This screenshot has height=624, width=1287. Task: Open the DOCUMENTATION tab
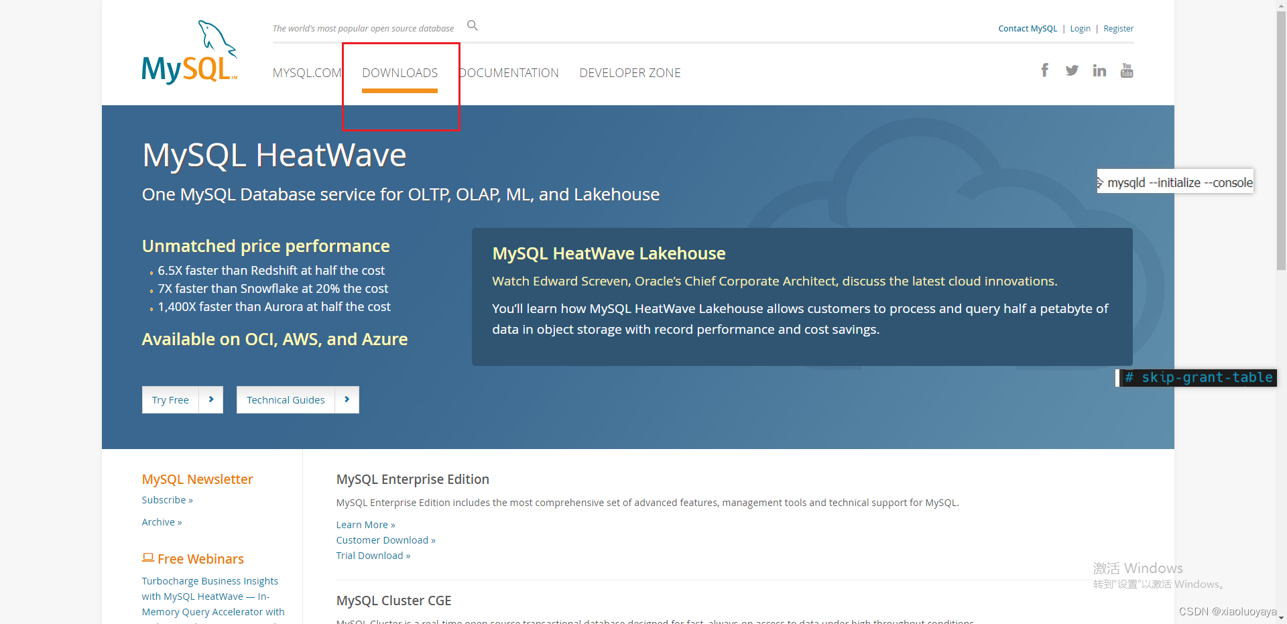click(x=509, y=72)
